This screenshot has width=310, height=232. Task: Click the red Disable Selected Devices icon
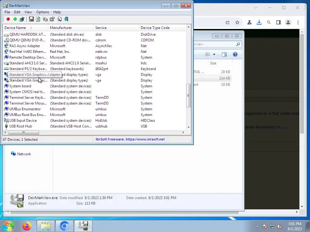[8, 19]
